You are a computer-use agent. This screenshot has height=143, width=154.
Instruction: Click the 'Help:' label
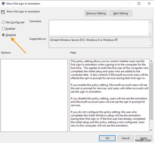73,53
